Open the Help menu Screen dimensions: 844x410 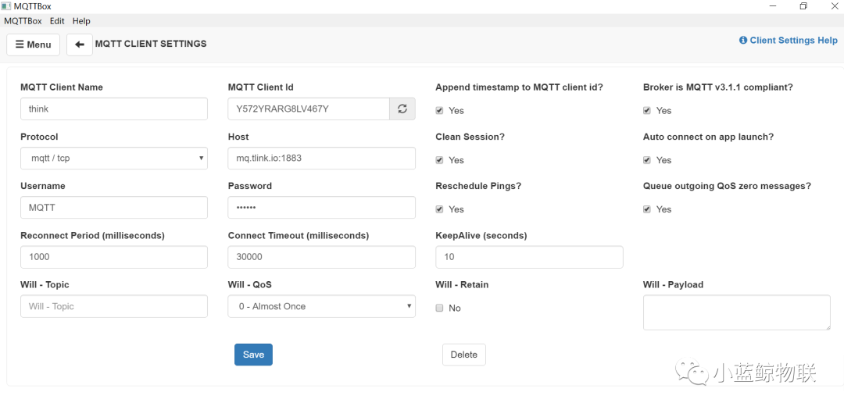(x=81, y=21)
